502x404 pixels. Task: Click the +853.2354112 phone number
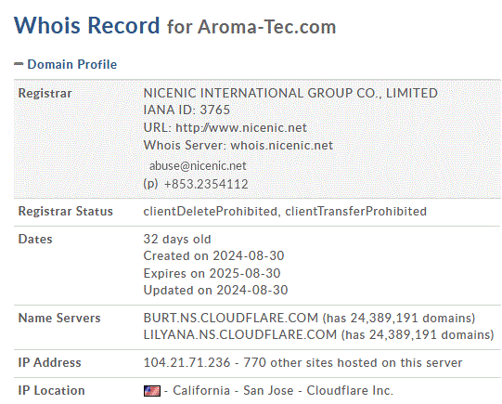coord(206,184)
